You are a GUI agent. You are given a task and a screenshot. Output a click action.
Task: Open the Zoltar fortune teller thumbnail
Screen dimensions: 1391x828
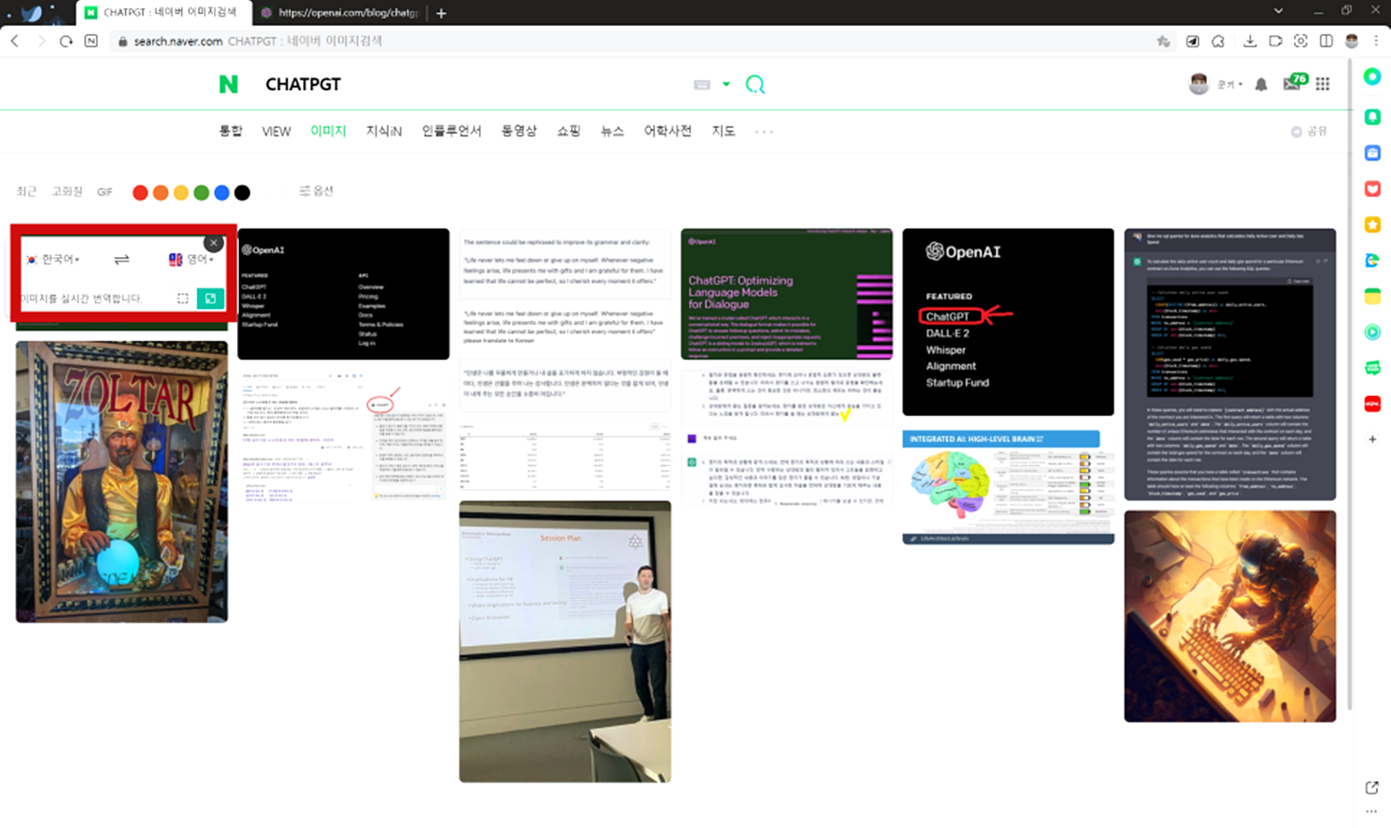pos(122,482)
